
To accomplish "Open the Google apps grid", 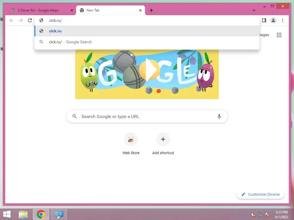I will point(279,35).
